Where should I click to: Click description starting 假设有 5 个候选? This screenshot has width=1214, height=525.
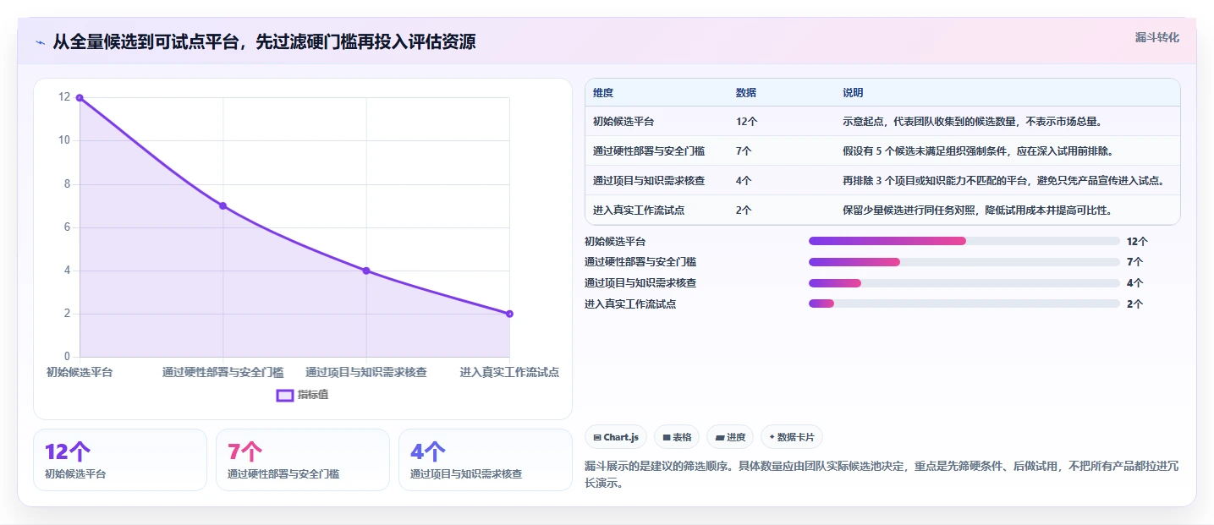coord(977,150)
